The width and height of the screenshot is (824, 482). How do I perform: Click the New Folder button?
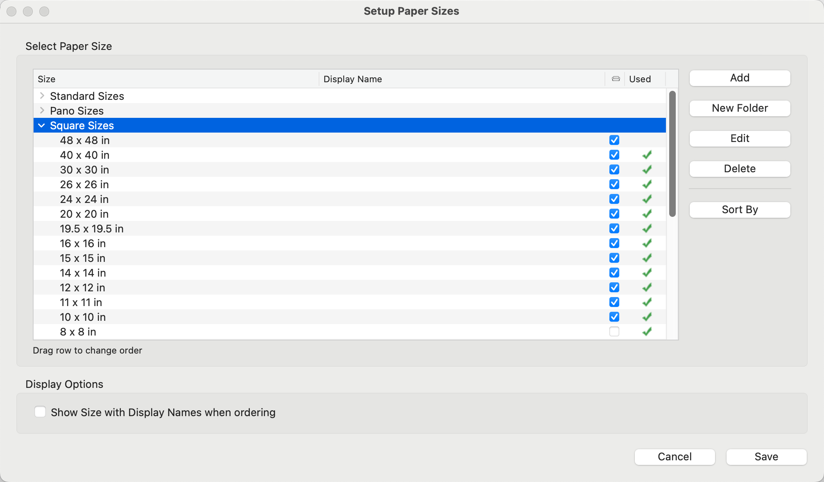pos(739,108)
